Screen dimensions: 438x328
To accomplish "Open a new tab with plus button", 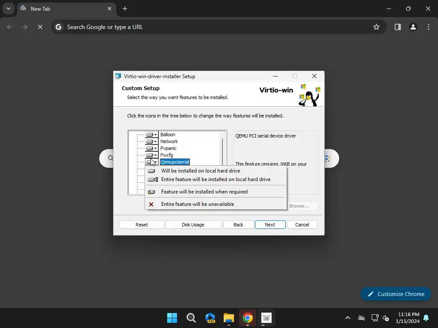I will coord(125,9).
